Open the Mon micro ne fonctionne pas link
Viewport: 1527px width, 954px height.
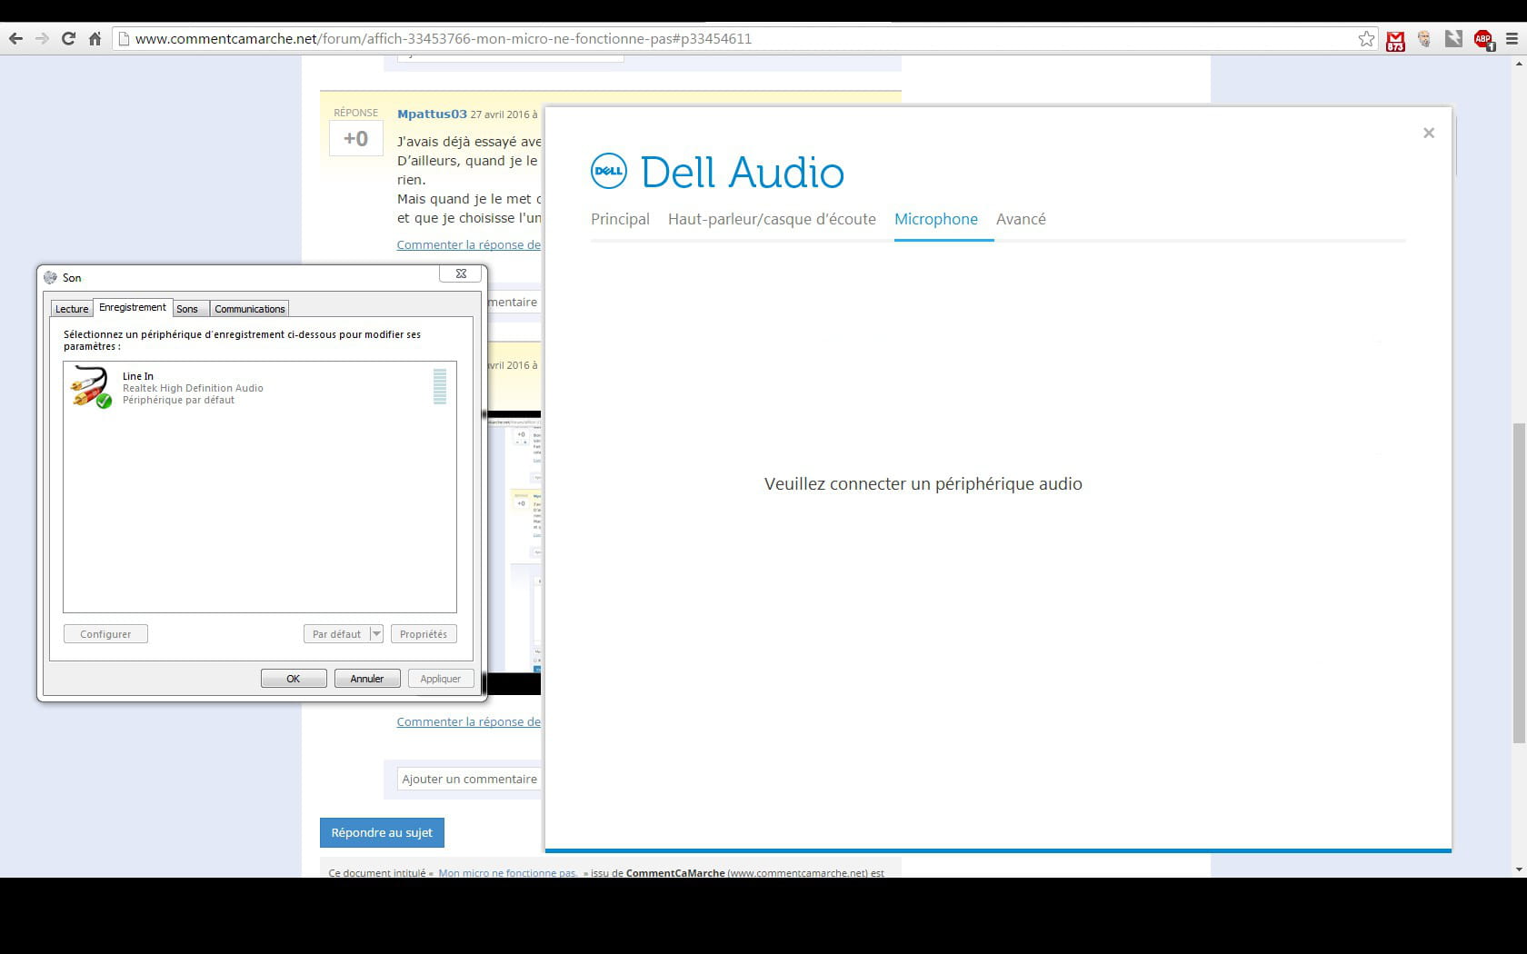click(508, 872)
